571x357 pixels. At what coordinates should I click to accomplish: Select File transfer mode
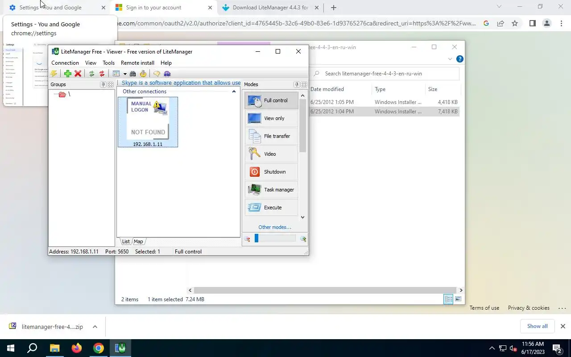(x=271, y=136)
